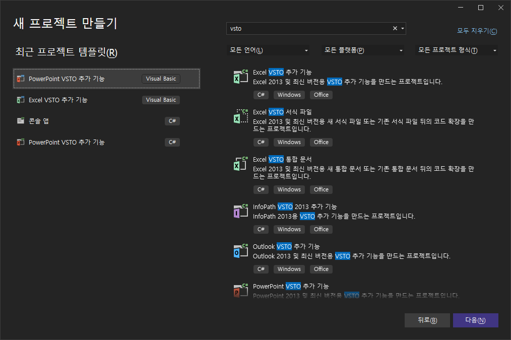Select Excel VSTO 서식 파일 title

282,112
